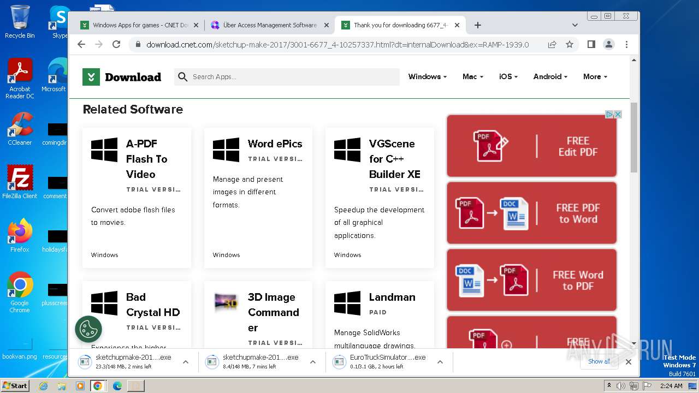Screen dimensions: 699x393
Task: Click the A-PDF Flash To Video Windows icon
Action: (104, 150)
